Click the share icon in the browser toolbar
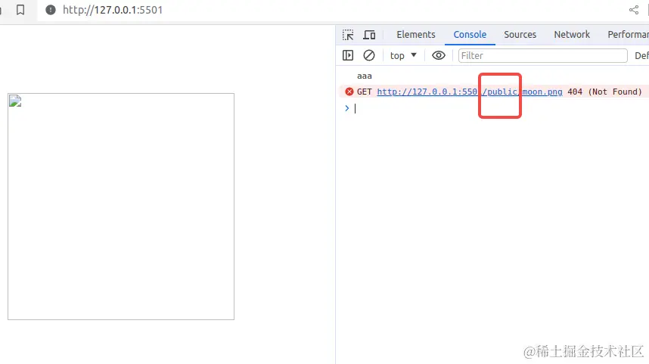The image size is (649, 364). (x=634, y=10)
